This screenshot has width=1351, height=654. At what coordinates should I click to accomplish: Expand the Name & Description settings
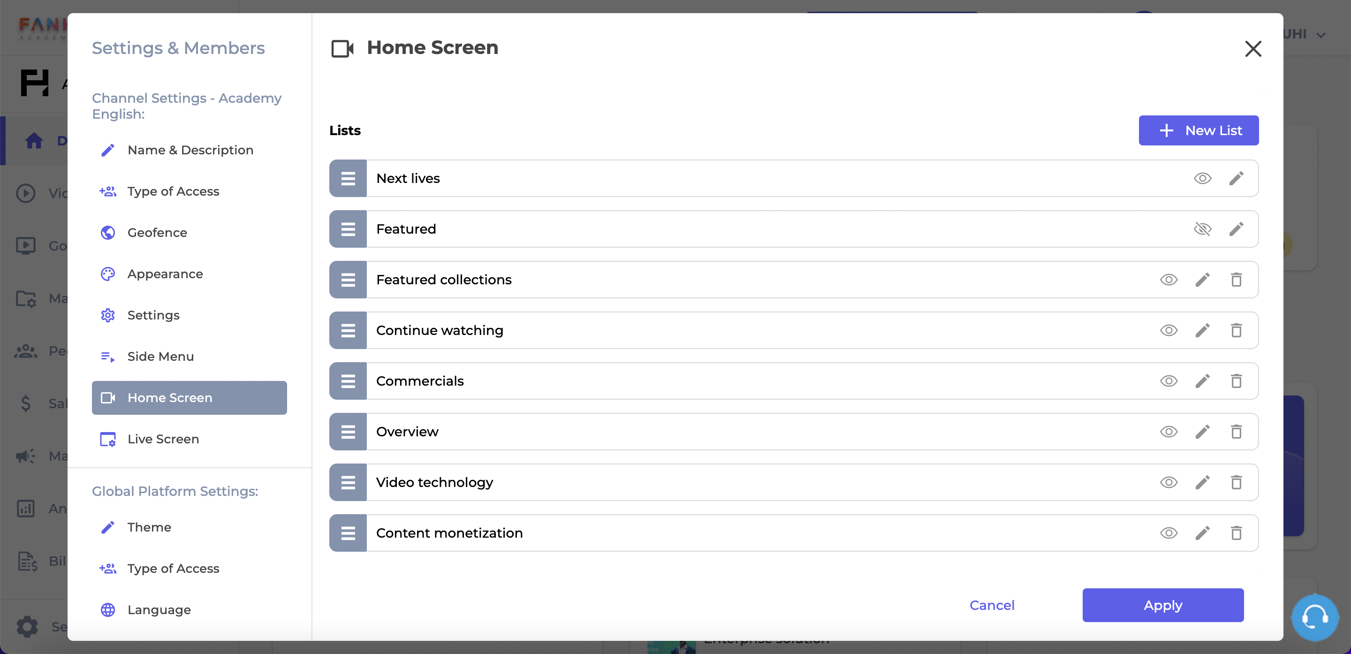[x=190, y=150]
